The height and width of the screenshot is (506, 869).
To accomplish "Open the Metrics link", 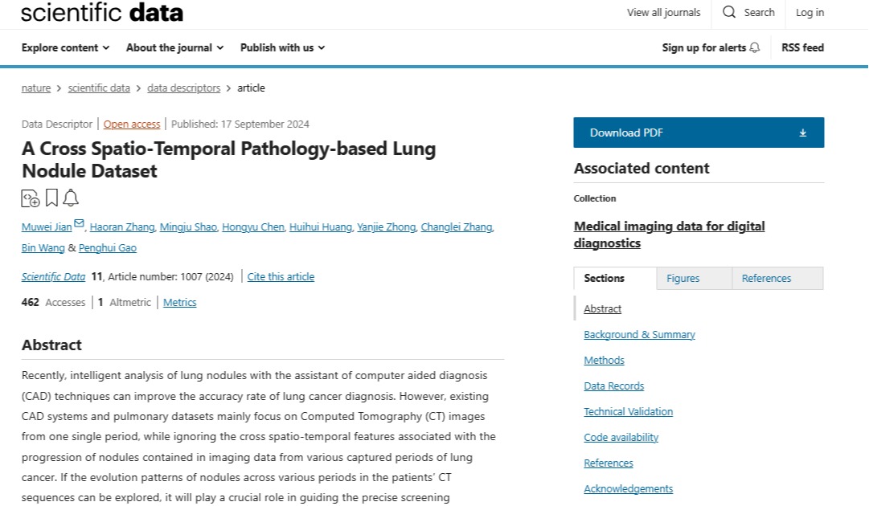I will tap(179, 303).
